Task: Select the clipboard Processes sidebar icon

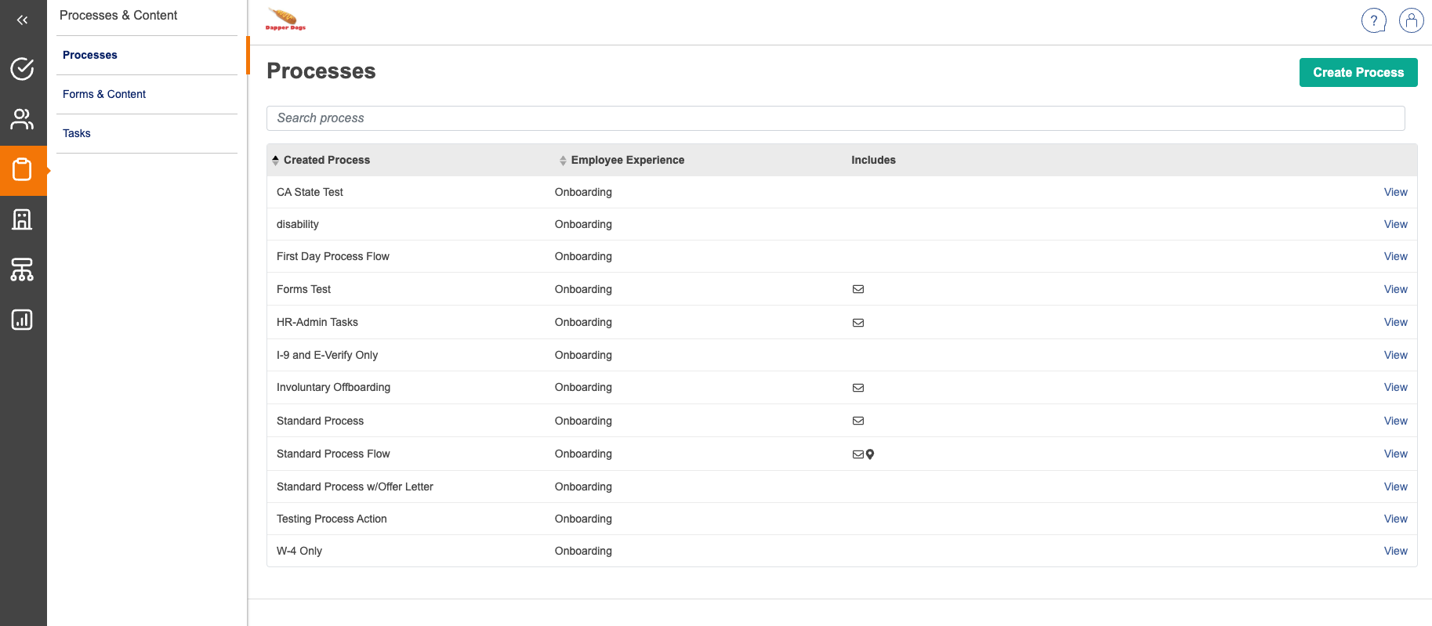Action: (x=22, y=169)
